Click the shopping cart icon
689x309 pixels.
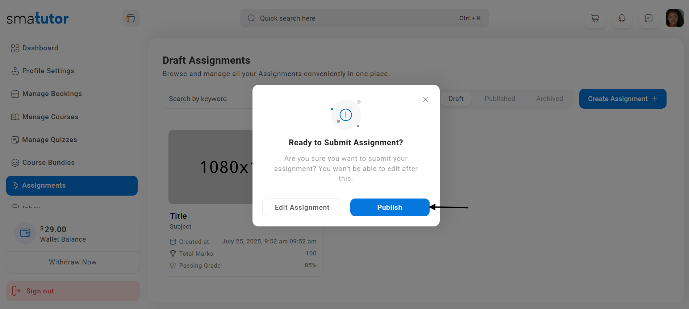click(595, 18)
